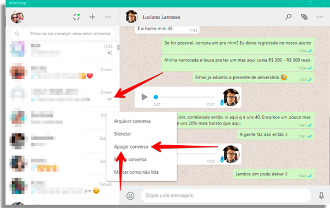
Task: Search within Luciano Larrossa chat
Action: coord(288,17)
